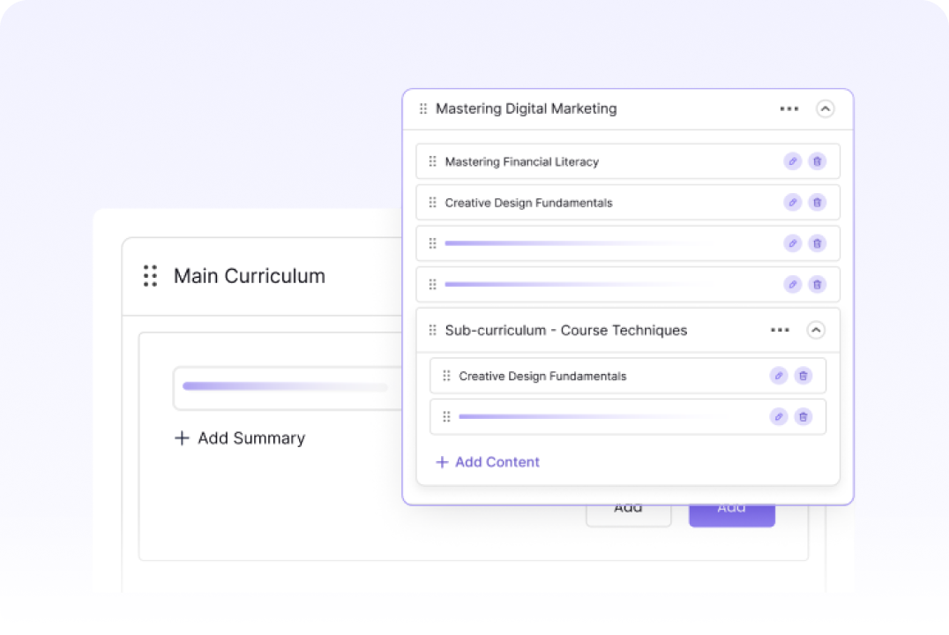Focus the summary input field above Add Summary

click(x=288, y=388)
